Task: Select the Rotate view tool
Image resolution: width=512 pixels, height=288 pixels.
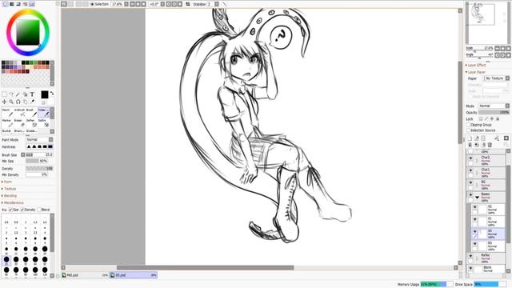Action: point(18,102)
